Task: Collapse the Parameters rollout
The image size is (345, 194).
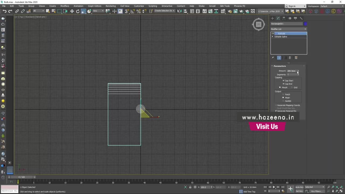Action: click(280, 66)
